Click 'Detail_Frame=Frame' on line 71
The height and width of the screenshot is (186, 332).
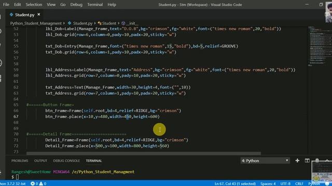click(x=67, y=140)
